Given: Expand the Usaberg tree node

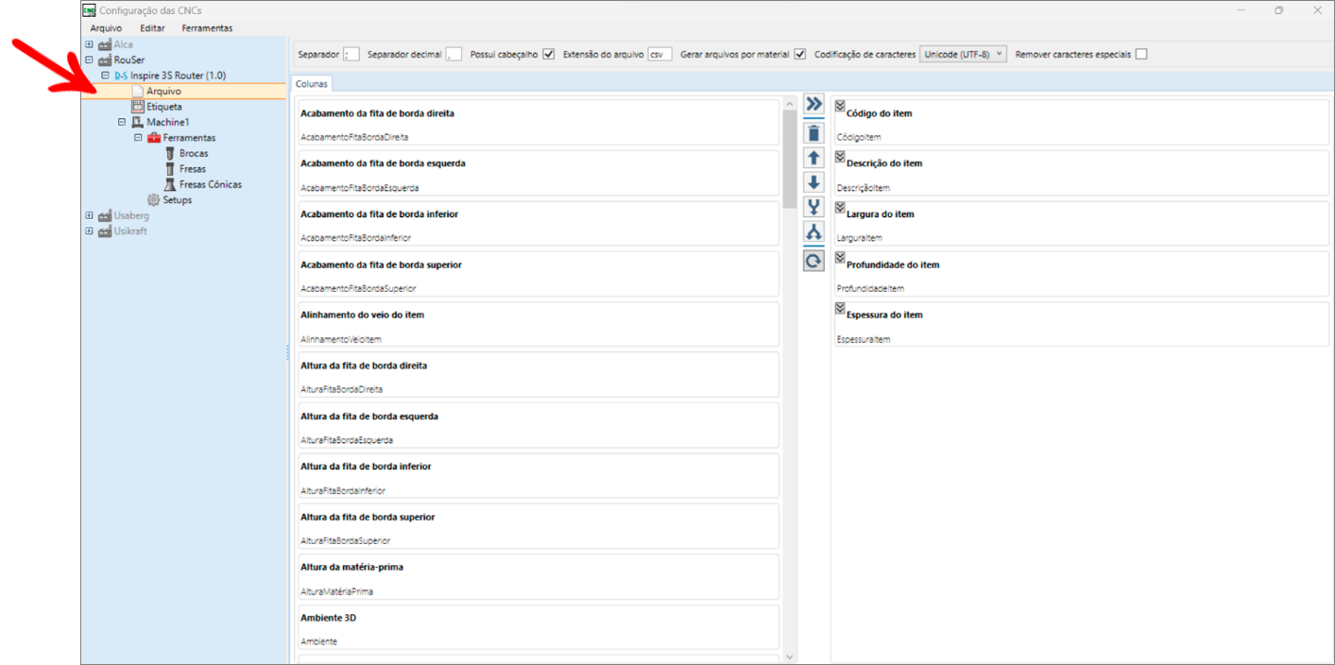Looking at the screenshot, I should (x=90, y=215).
